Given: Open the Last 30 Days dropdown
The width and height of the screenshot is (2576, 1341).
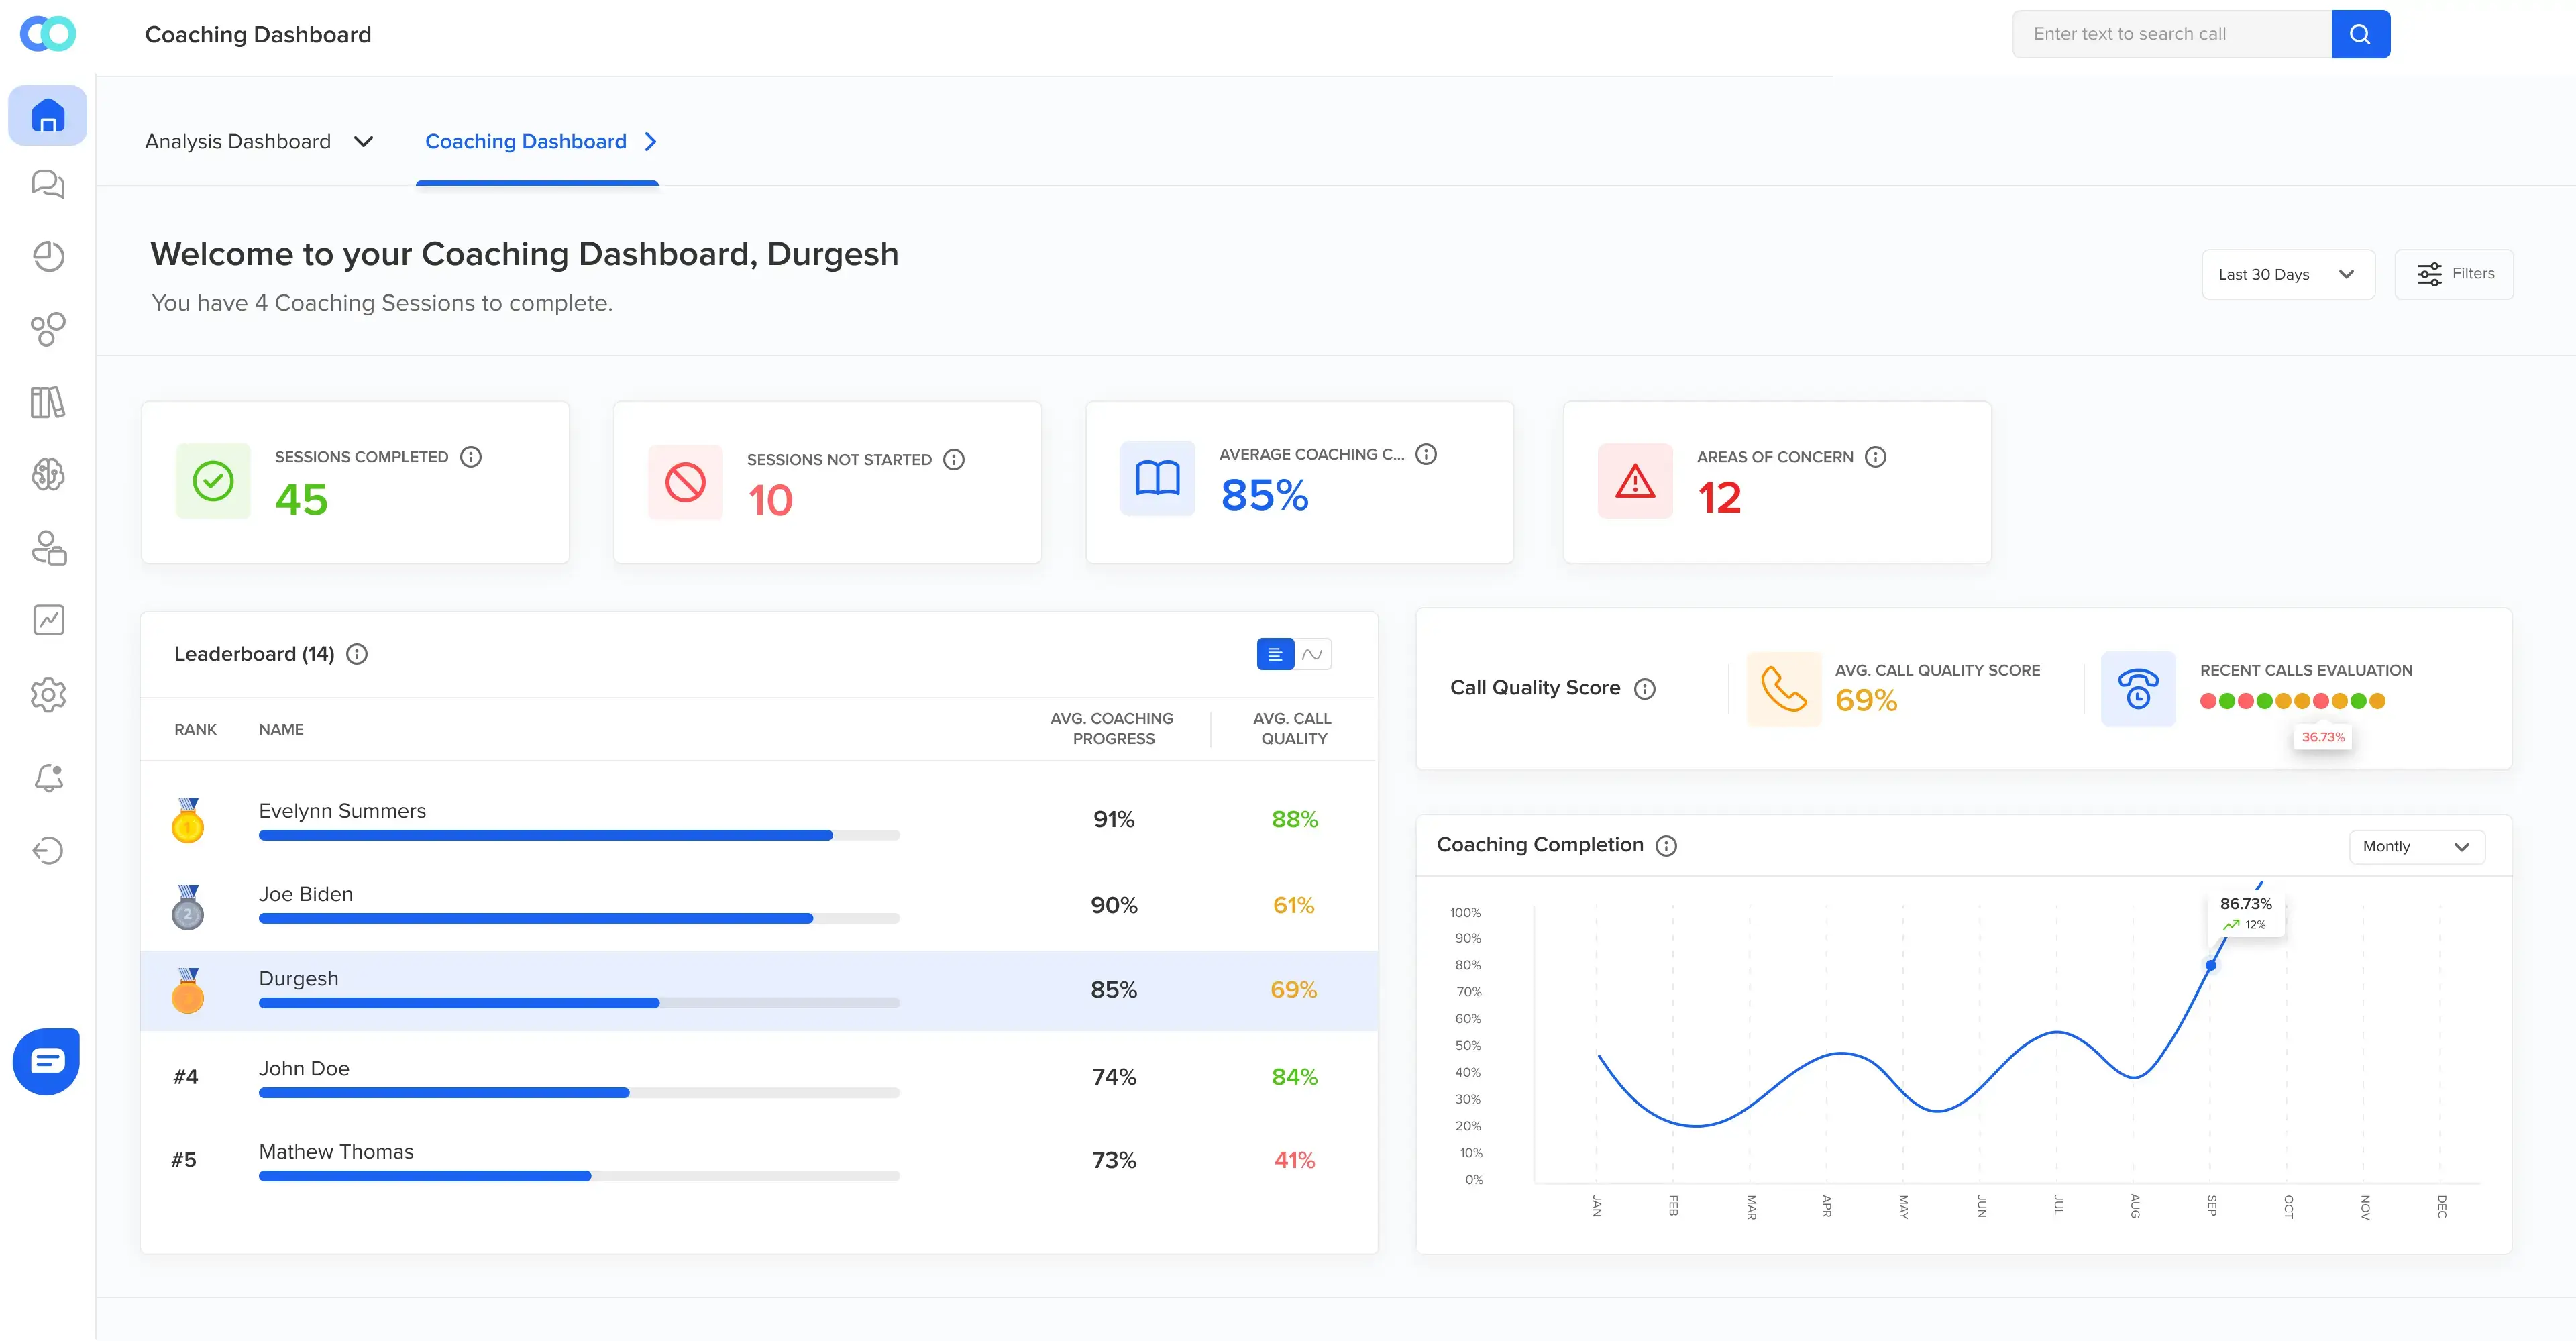Looking at the screenshot, I should [x=2288, y=273].
